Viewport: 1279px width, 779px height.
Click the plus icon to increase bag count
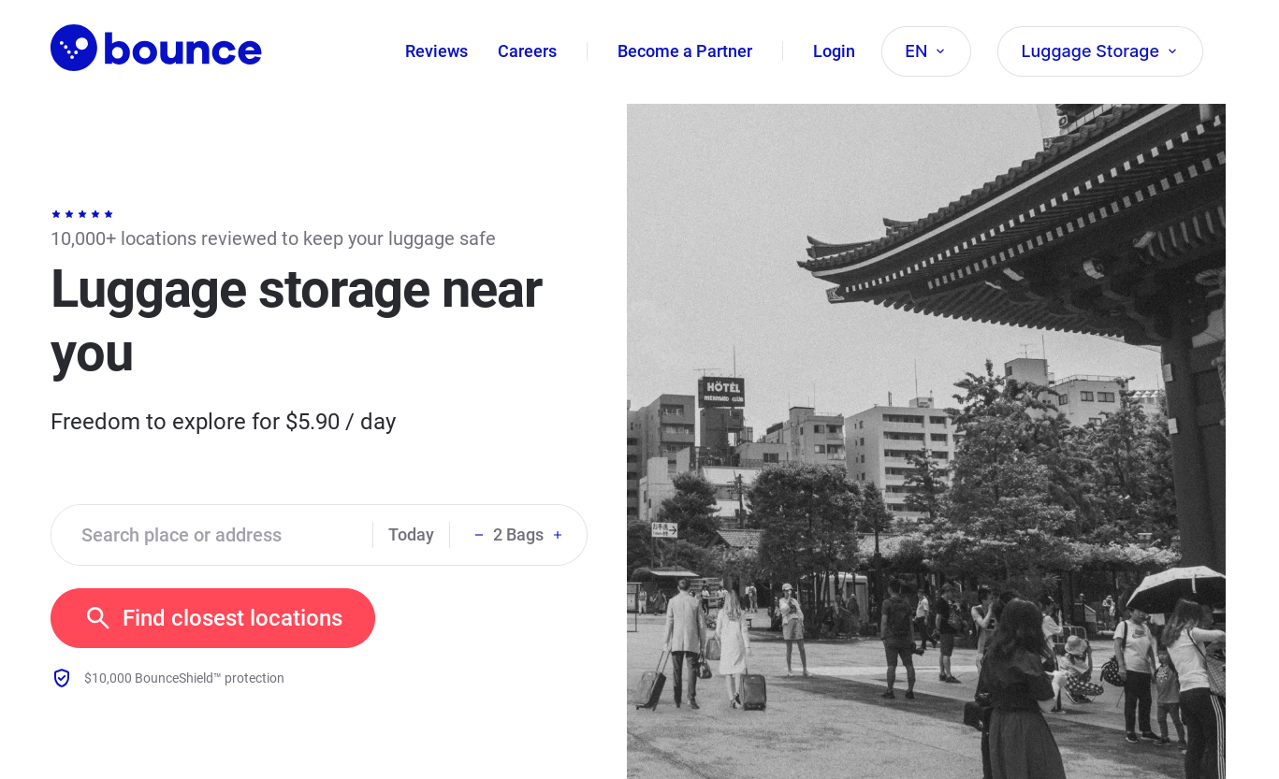(558, 534)
